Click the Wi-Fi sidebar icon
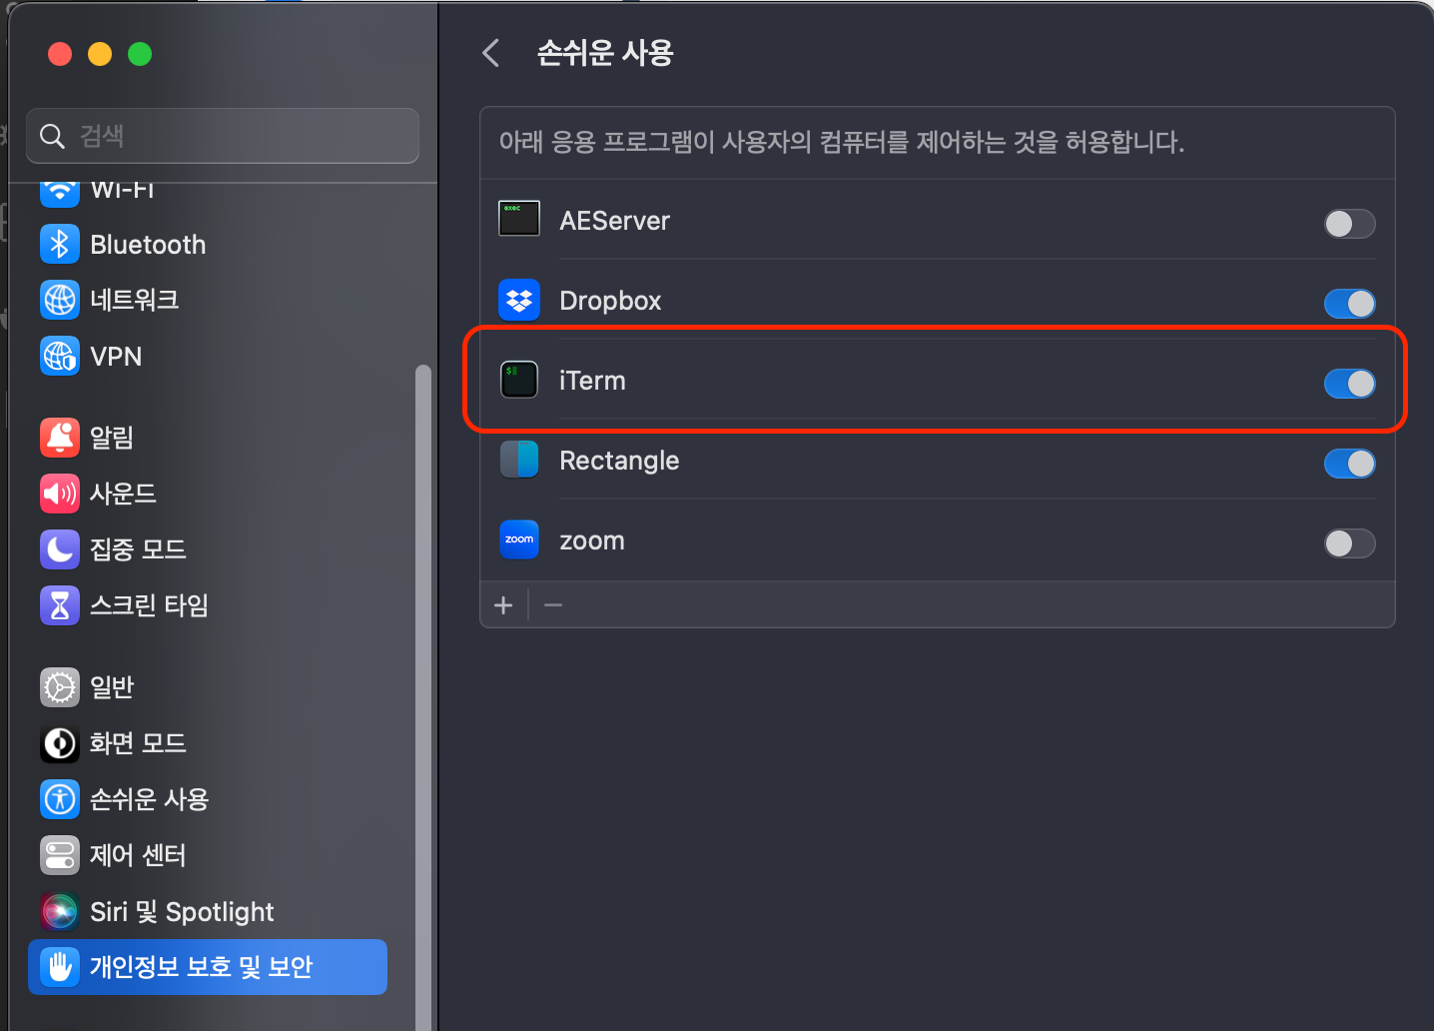The height and width of the screenshot is (1031, 1434). pos(60,191)
